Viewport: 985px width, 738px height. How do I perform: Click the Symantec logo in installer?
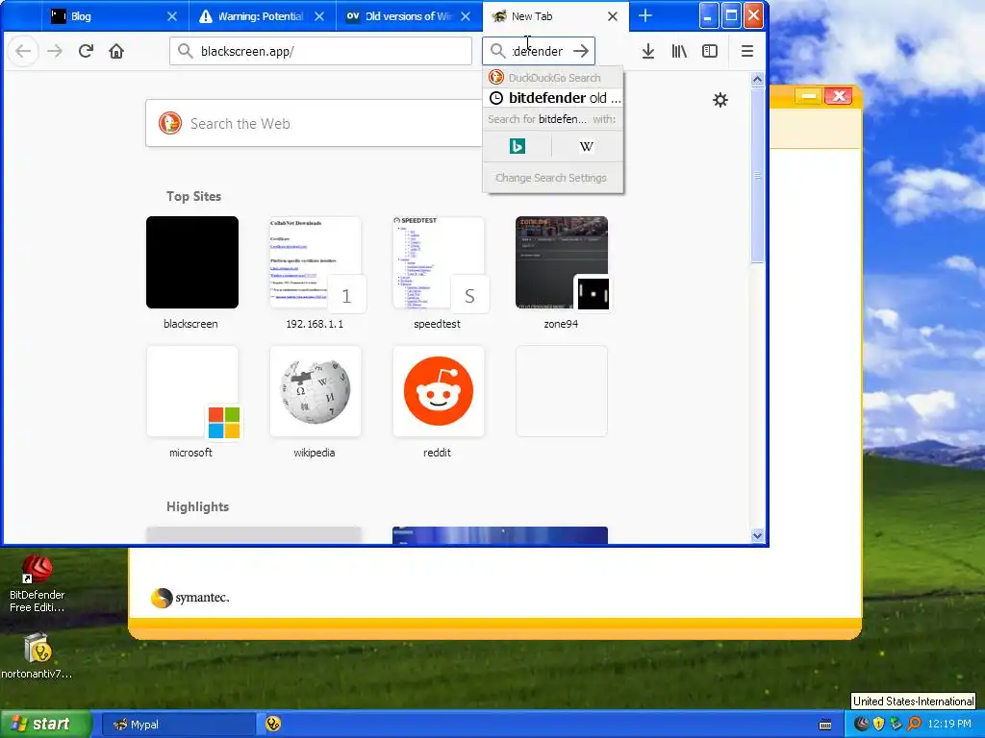(190, 598)
